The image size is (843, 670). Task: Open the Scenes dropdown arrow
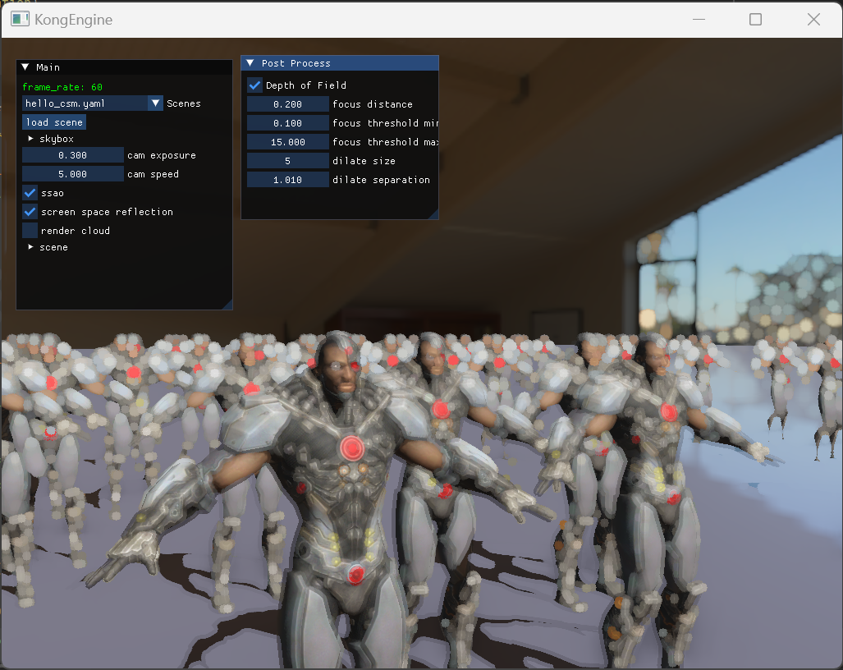(155, 103)
